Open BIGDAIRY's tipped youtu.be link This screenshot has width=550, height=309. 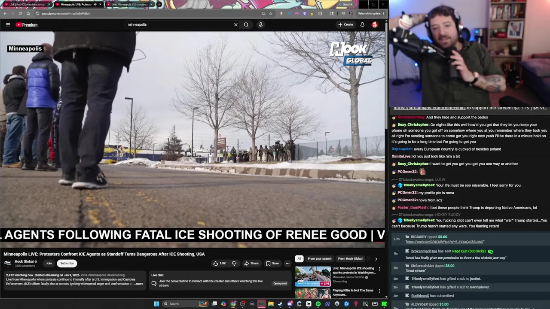tap(445, 242)
